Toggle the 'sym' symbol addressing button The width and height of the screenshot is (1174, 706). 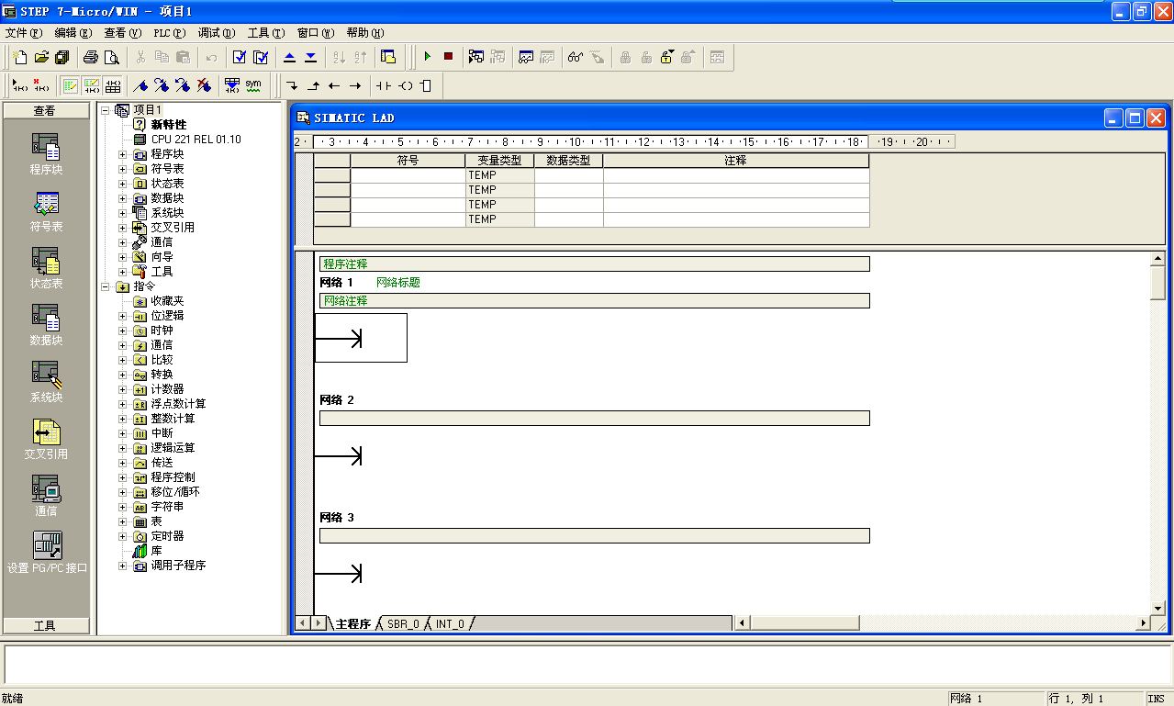253,85
